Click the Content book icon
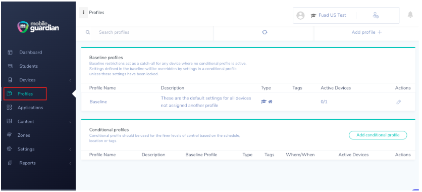Screen dimensions: 422x192 [x=9, y=121]
